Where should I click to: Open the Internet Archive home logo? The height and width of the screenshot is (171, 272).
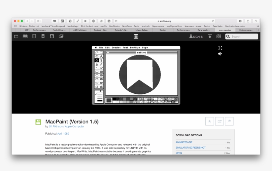coord(136,36)
